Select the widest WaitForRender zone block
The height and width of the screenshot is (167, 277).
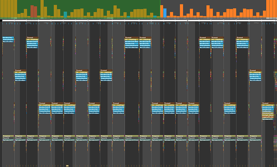[132, 48]
